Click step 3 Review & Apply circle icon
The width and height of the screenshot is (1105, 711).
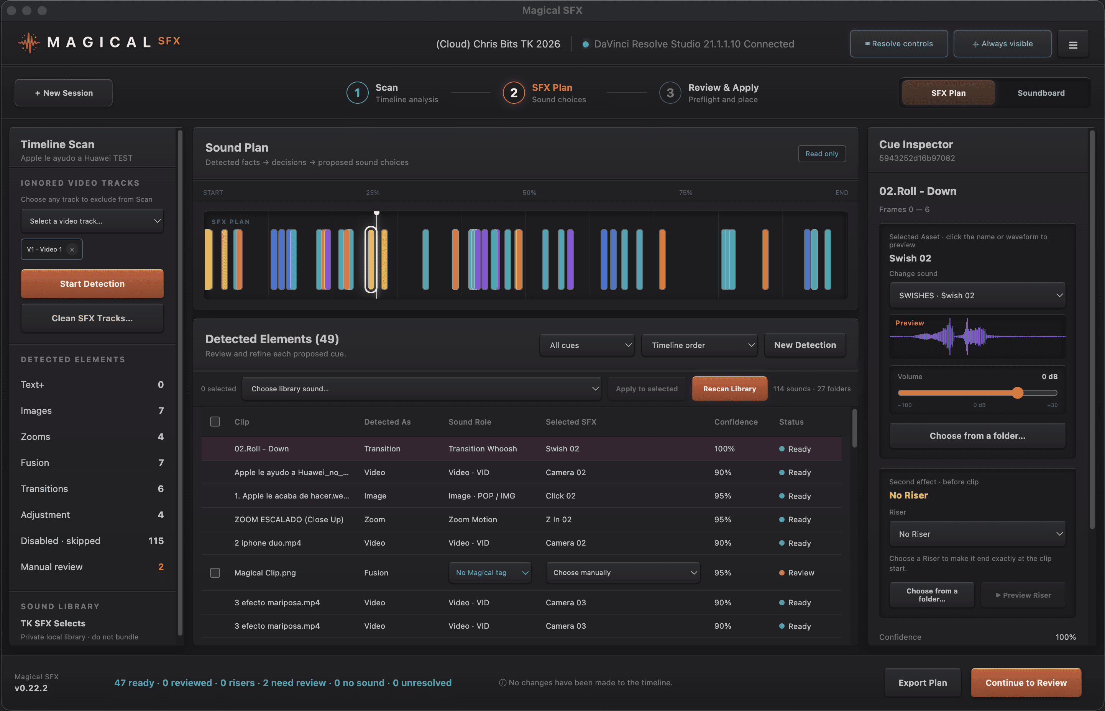670,93
